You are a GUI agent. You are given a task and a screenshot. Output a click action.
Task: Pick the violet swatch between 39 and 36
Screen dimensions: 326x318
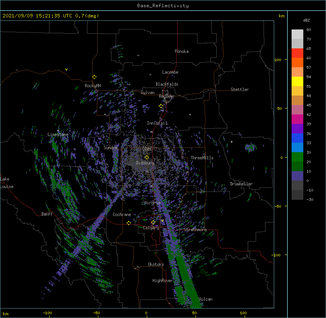(x=297, y=129)
